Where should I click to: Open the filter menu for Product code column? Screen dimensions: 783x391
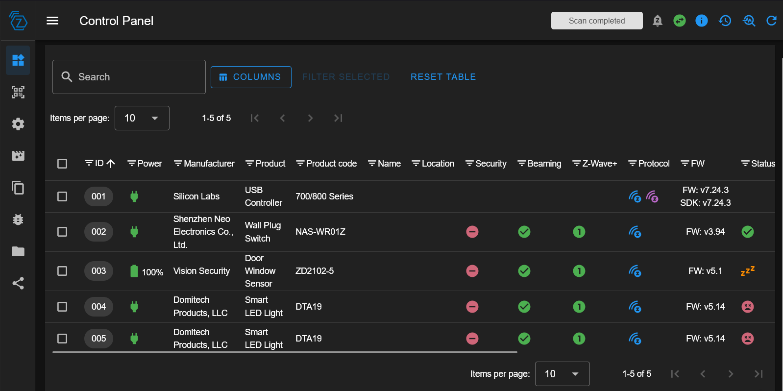click(300, 164)
